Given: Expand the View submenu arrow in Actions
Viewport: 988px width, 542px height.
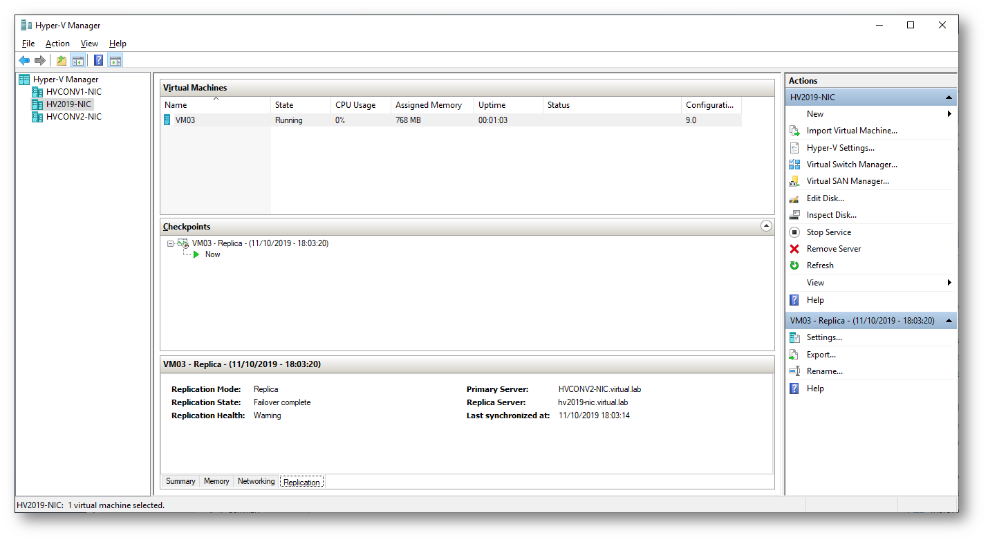Looking at the screenshot, I should [949, 283].
